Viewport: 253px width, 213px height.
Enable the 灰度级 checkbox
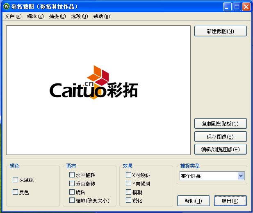tap(15, 180)
